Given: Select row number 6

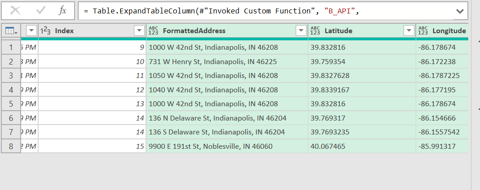Looking at the screenshot, I should coord(11,118).
